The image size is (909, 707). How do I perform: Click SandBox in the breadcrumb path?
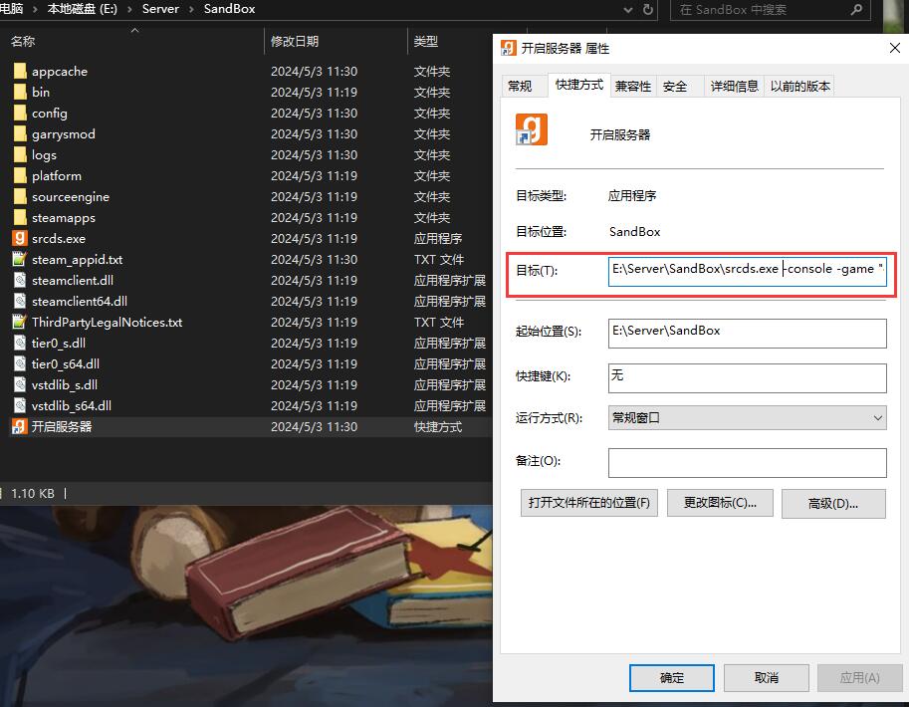(x=230, y=9)
